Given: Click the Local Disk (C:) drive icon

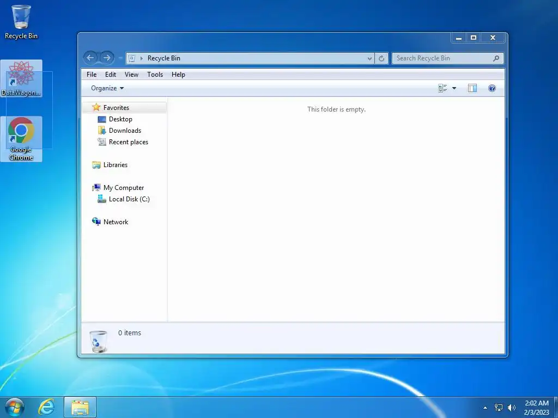Looking at the screenshot, I should (x=102, y=199).
